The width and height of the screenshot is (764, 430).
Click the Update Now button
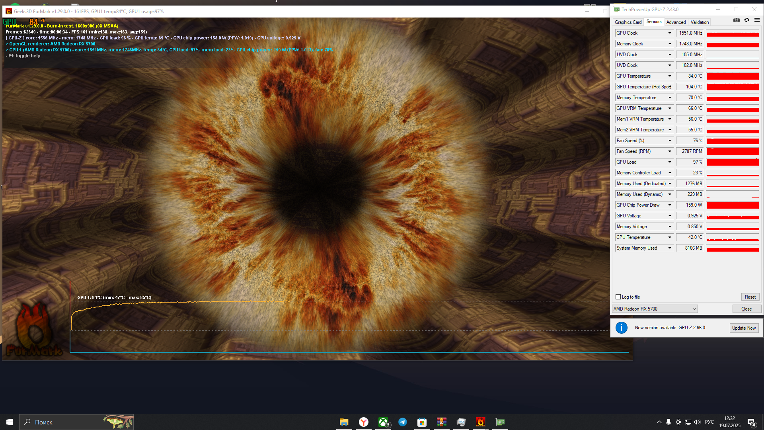(x=744, y=328)
